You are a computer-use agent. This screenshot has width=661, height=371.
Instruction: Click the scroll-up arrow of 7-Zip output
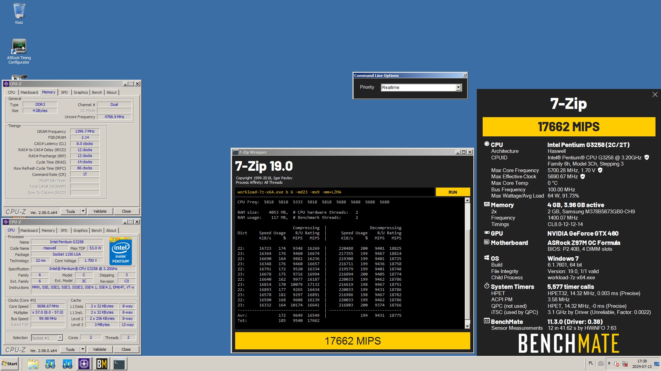tap(467, 200)
